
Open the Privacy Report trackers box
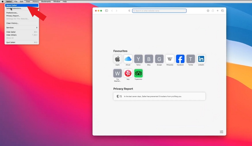(x=159, y=96)
